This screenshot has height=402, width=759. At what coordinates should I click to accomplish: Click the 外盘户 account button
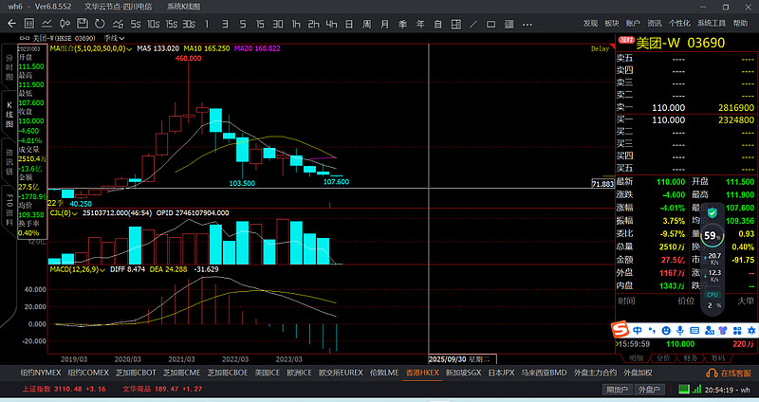(649, 390)
